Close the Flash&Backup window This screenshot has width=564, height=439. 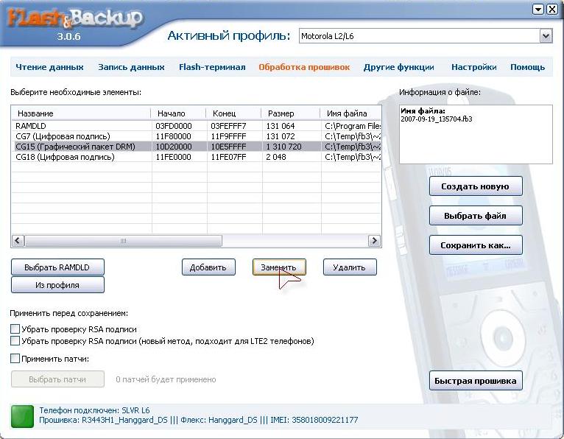(552, 10)
